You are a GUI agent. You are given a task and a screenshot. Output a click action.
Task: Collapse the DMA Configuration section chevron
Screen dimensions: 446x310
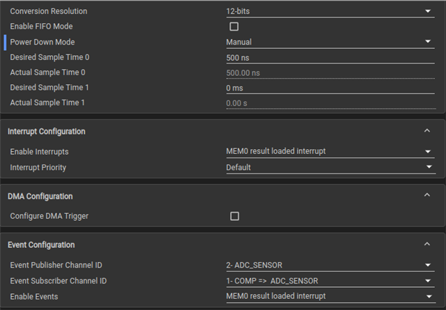click(x=427, y=195)
